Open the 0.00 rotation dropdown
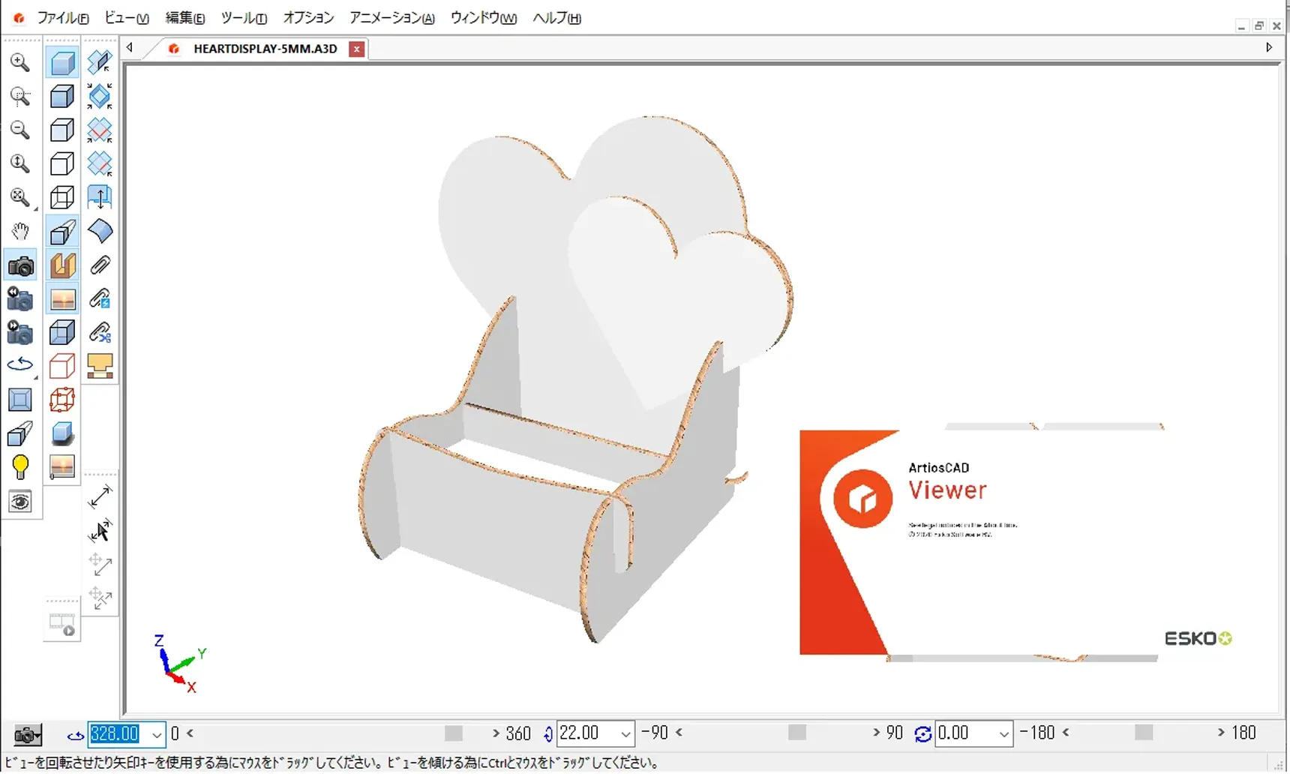Screen dimensions: 1290x774 point(1005,733)
